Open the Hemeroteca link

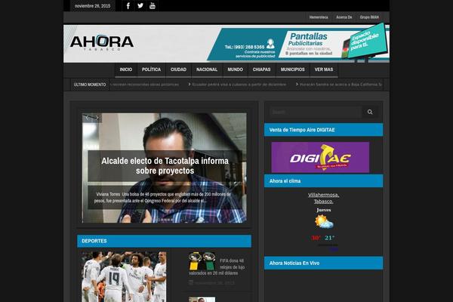pos(319,17)
